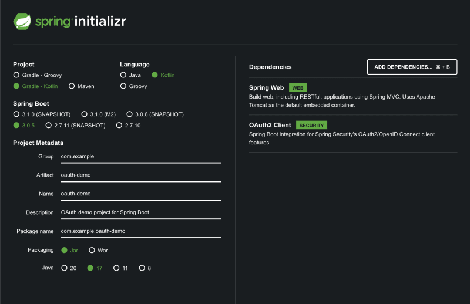The image size is (470, 304).
Task: Choose Jar packaging
Action: click(x=69, y=250)
